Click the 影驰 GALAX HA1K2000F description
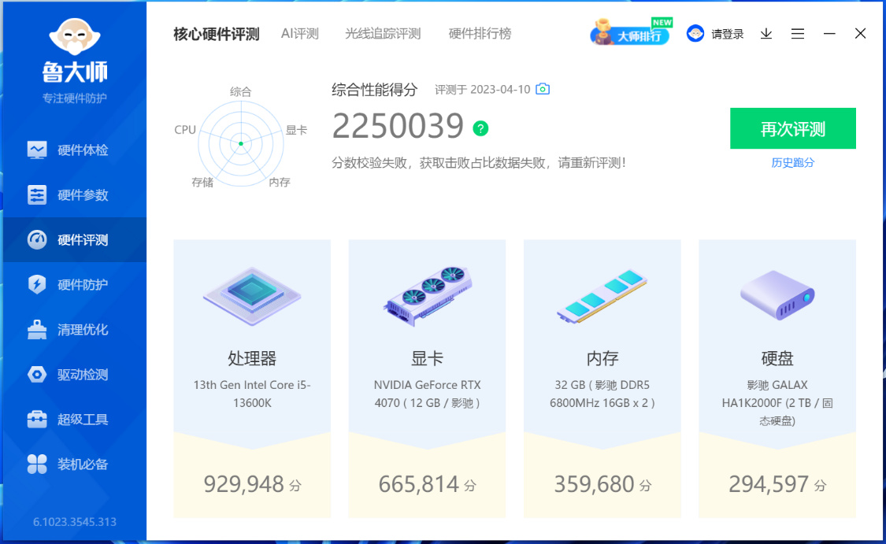Screen dimensions: 886x544 777,403
